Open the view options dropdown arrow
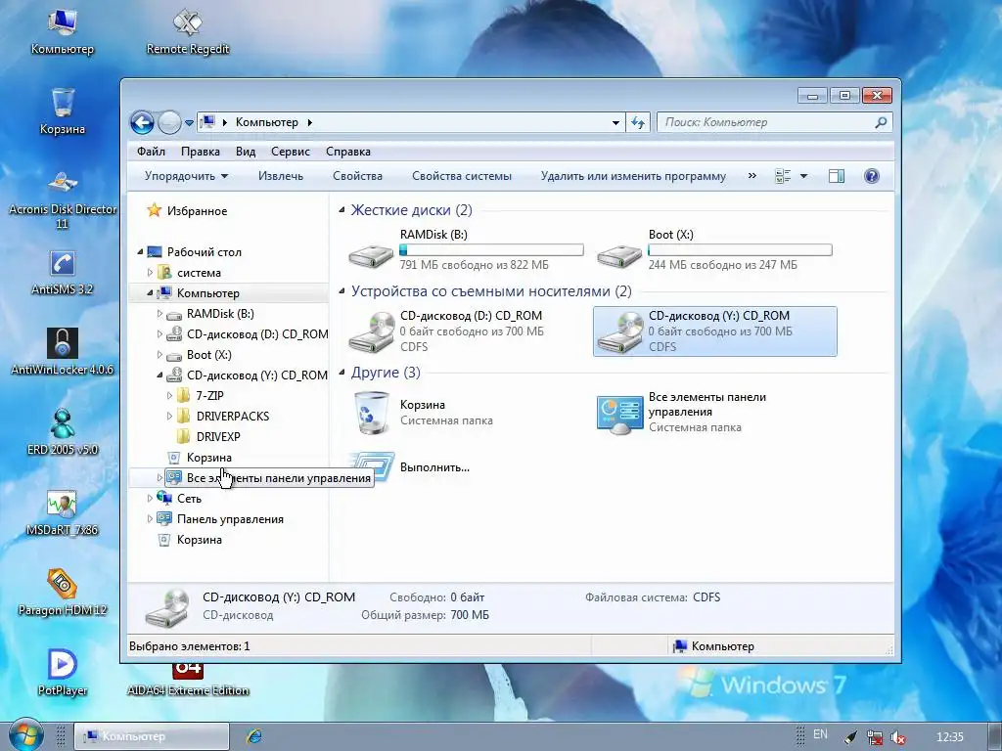 point(804,176)
